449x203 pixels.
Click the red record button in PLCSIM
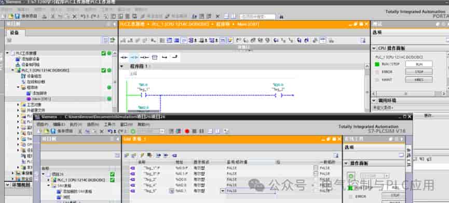(187, 132)
